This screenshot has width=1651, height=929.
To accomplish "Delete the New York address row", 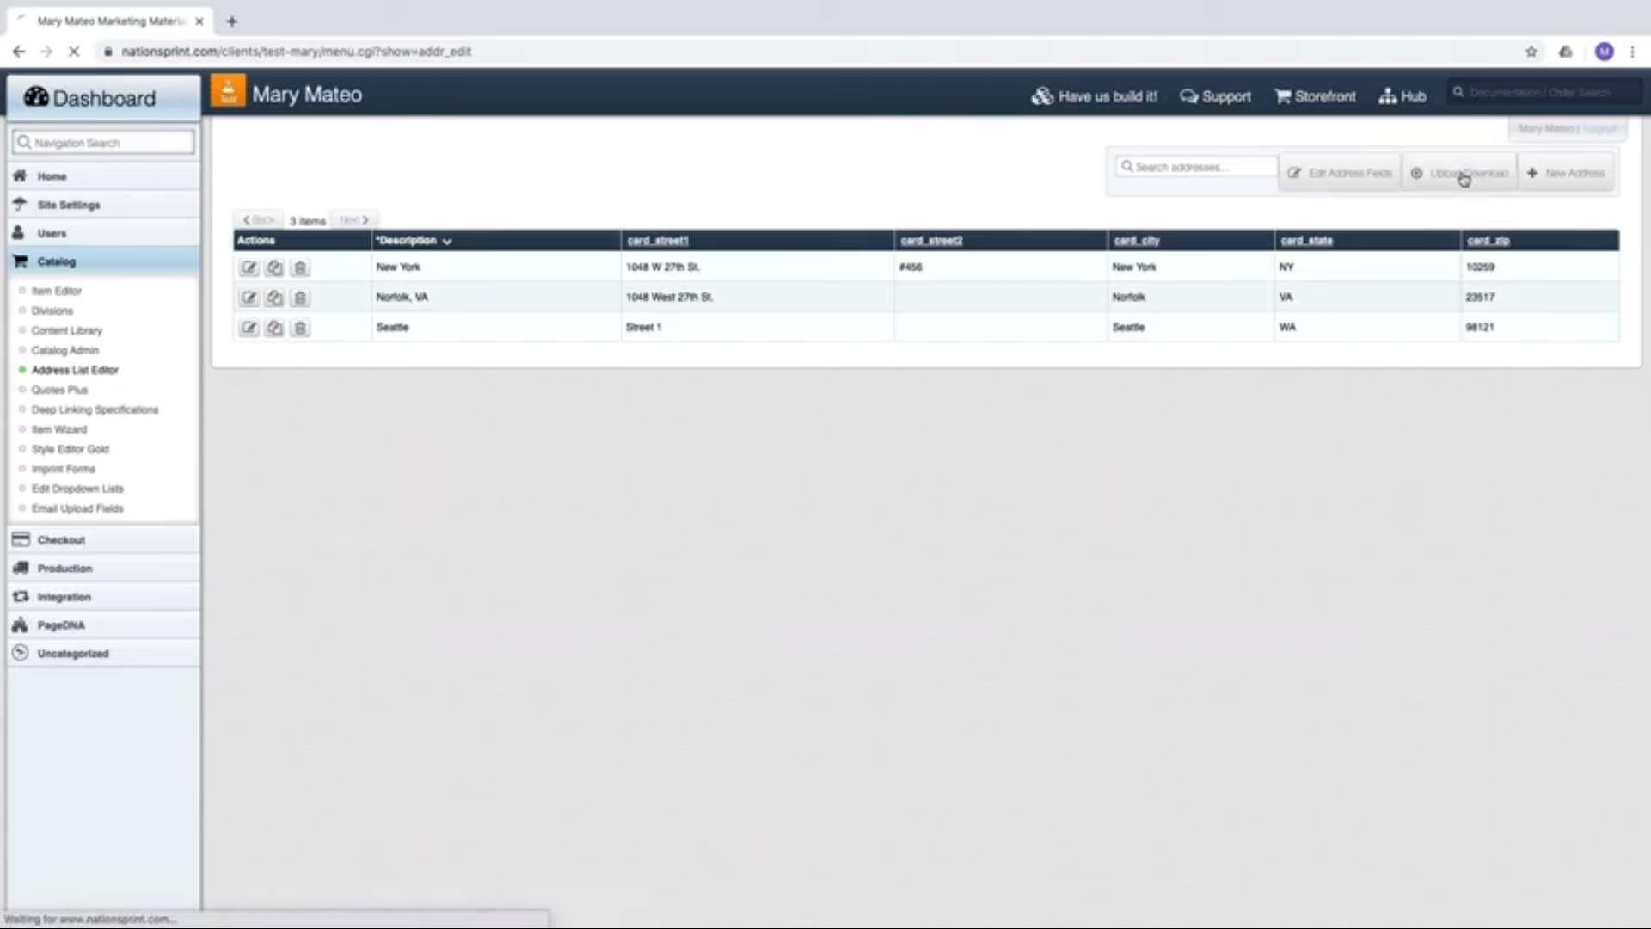I will [300, 268].
